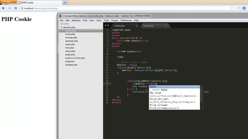Screen dimensions: 248x139
Task: Open the File menu in Sublime Text
Action: [62, 20]
